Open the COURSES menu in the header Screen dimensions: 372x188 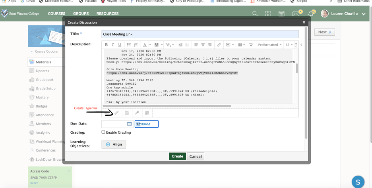coord(56,14)
